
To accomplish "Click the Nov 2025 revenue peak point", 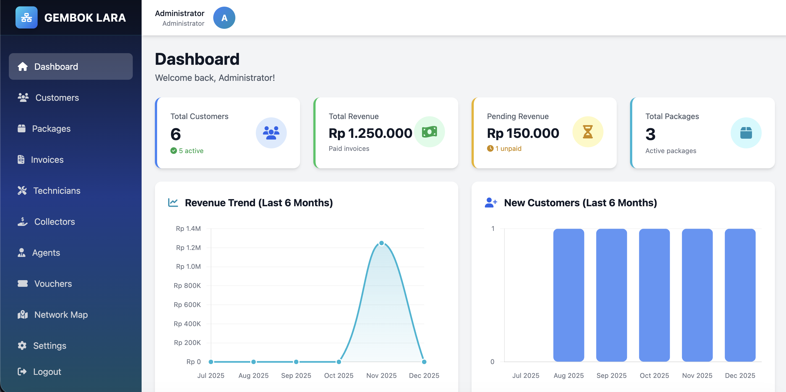I will click(381, 243).
